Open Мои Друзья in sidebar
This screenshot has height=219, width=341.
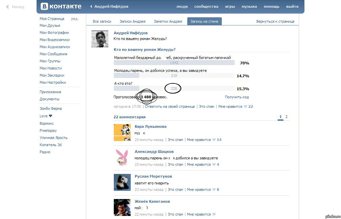[50, 25]
